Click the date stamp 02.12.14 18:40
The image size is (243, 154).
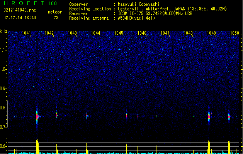(20, 18)
